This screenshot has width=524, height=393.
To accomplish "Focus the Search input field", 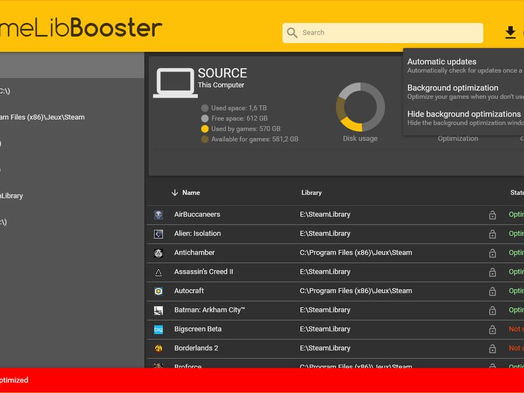I will [x=383, y=33].
